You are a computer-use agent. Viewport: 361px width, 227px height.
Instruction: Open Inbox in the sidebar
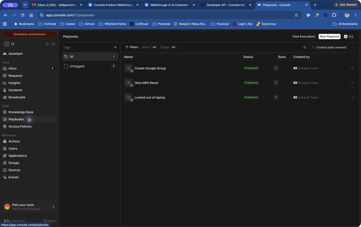pos(29,68)
